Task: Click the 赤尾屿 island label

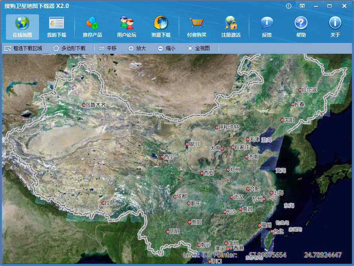Action: click(295, 230)
